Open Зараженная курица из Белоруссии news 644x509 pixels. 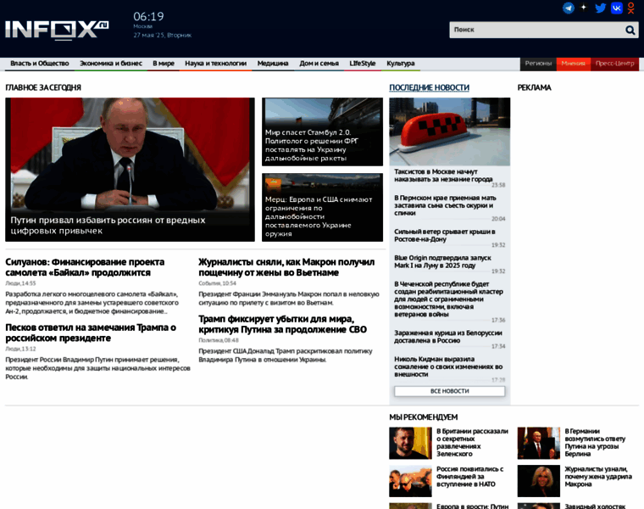tap(448, 337)
